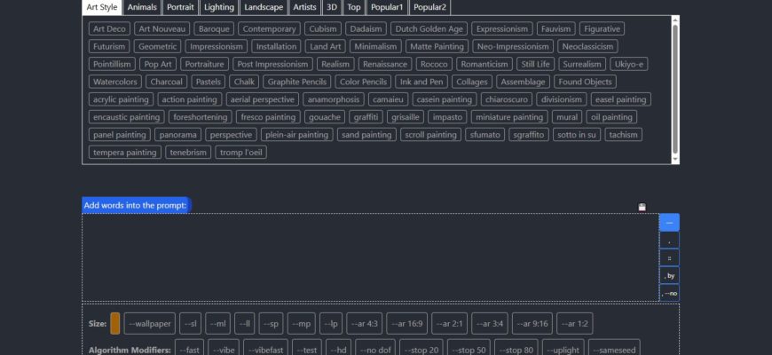Click inside the prompt words text area

pos(370,257)
